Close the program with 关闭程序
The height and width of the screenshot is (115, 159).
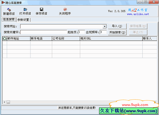point(65,11)
